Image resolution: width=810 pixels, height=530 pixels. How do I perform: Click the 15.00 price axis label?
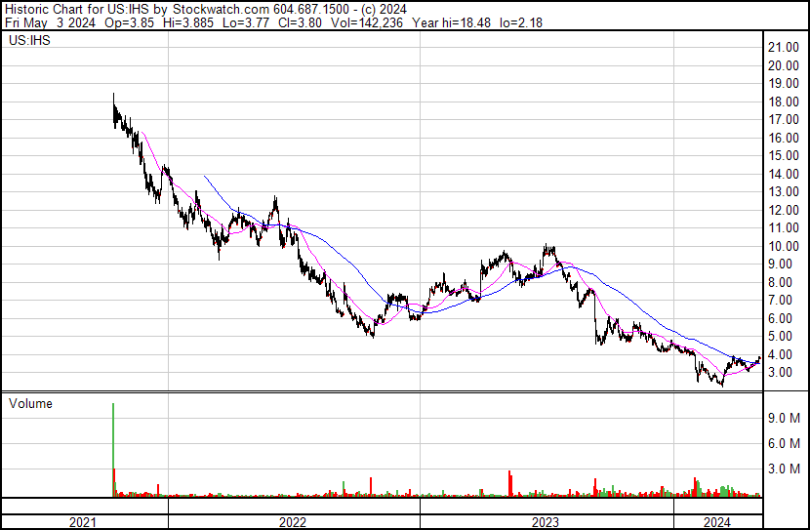point(783,155)
